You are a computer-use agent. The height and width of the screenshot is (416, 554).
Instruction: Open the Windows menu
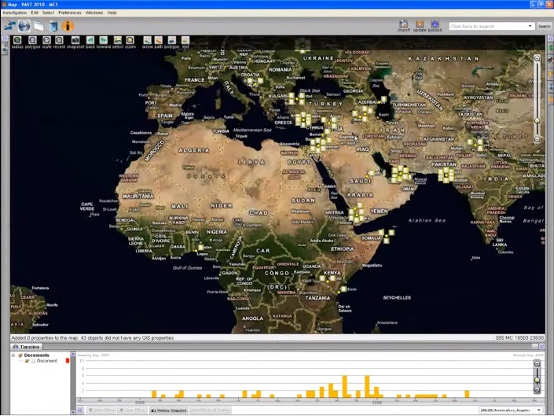coord(94,13)
